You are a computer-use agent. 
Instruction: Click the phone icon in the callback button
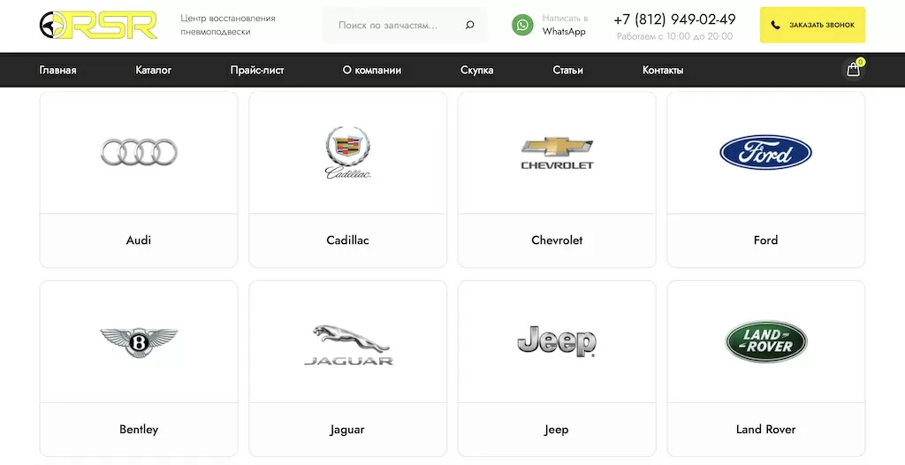click(775, 25)
